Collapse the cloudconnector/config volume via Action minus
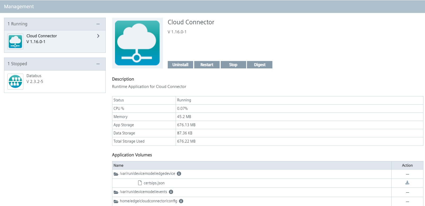Viewport: 425px width, 206px height. click(408, 202)
